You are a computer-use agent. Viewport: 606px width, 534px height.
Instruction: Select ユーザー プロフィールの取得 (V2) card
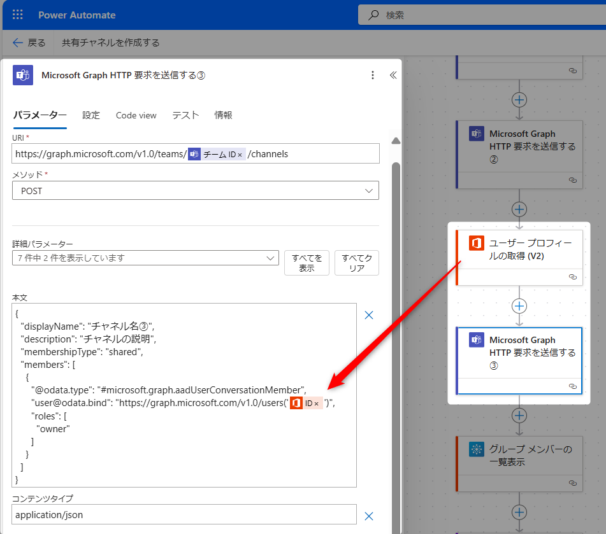coord(519,258)
